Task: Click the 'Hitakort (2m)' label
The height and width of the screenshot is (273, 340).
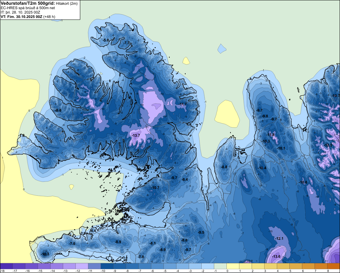Action: point(67,3)
